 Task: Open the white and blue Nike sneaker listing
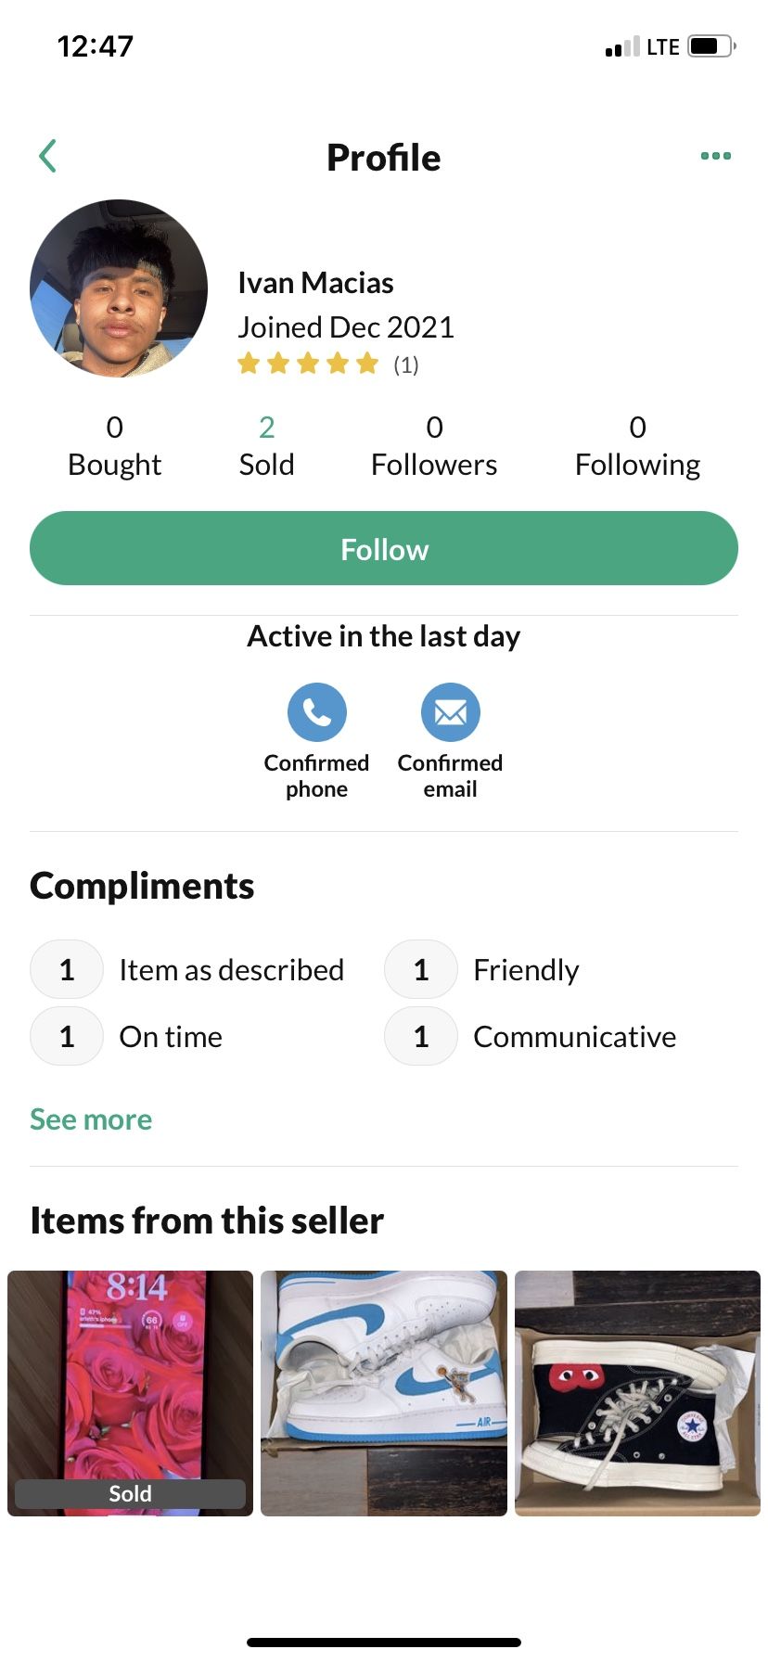pos(384,1393)
